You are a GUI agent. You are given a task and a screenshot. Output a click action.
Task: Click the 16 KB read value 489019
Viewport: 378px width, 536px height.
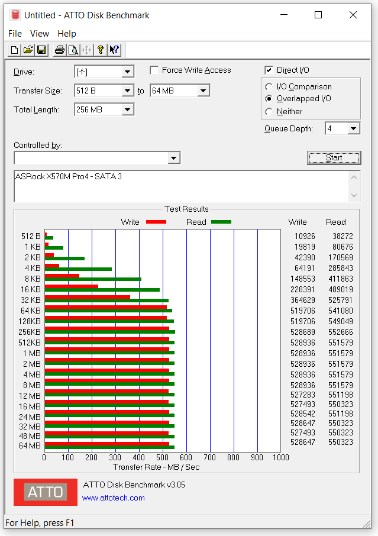341,289
